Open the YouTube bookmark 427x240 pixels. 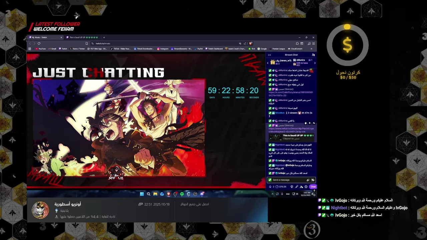pyautogui.click(x=40, y=49)
